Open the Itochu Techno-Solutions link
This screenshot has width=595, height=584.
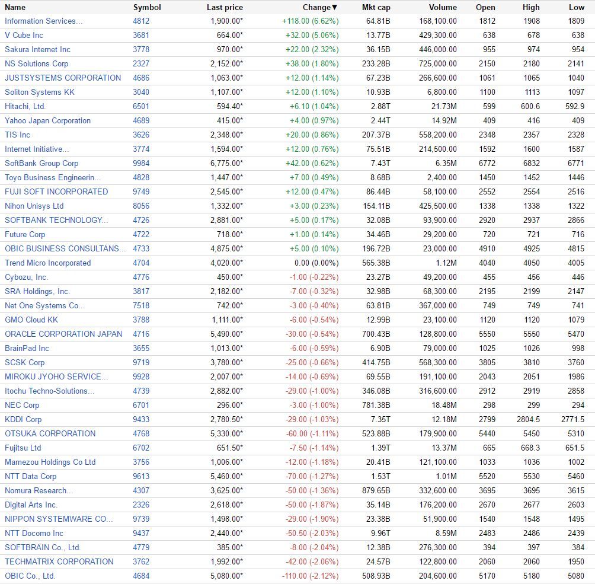49,391
